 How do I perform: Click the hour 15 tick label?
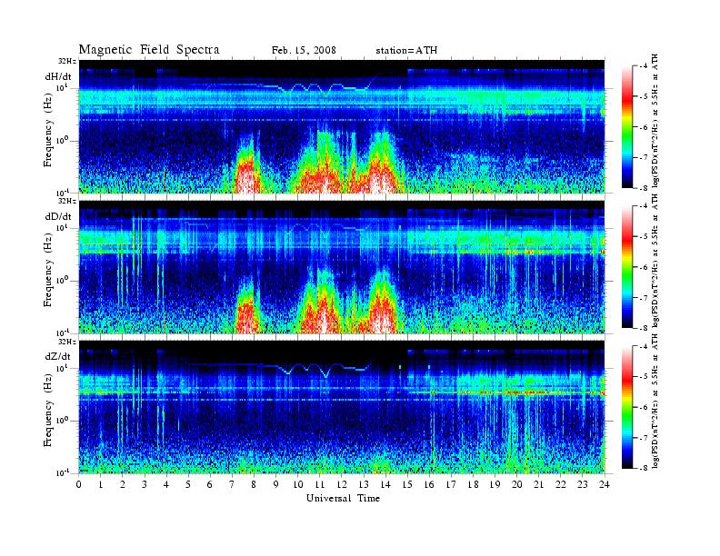[407, 485]
